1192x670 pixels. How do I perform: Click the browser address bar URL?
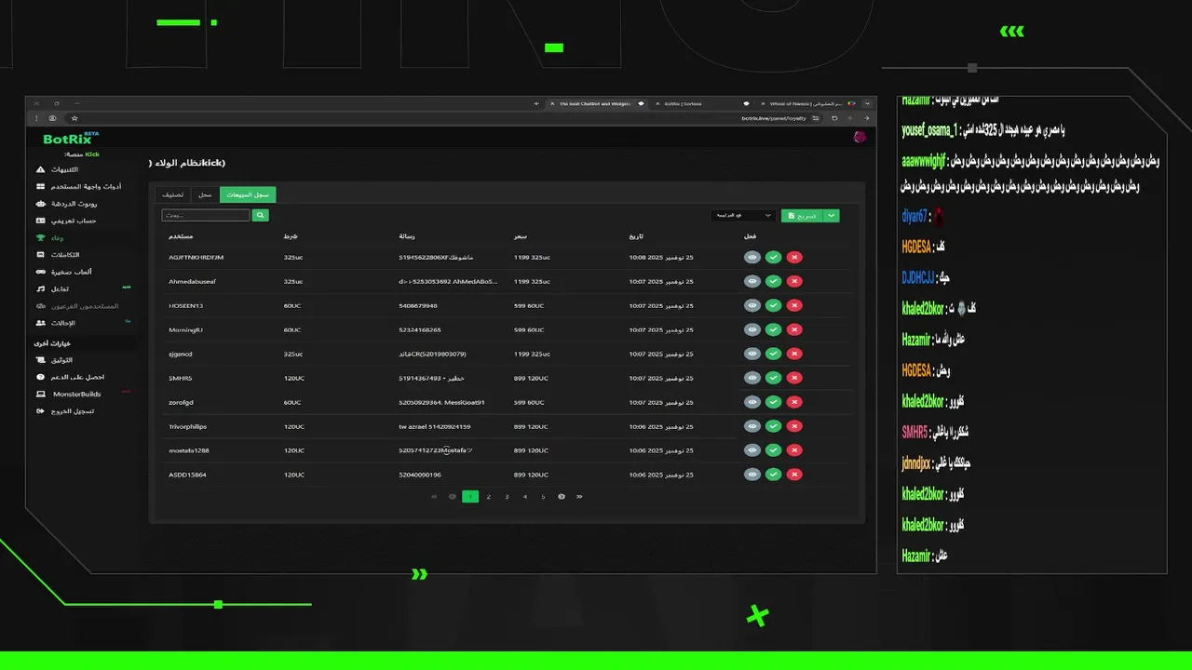point(774,118)
